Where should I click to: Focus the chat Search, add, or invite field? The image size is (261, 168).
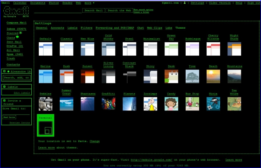tap(16, 78)
